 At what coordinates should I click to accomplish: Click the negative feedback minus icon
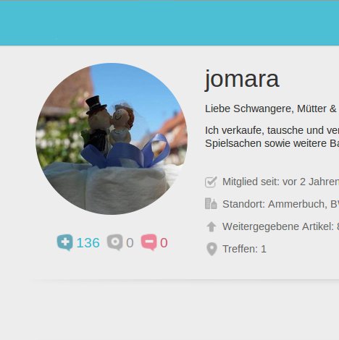[x=149, y=242]
